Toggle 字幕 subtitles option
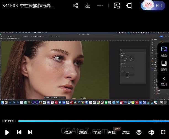169x139 pixels. point(97,132)
